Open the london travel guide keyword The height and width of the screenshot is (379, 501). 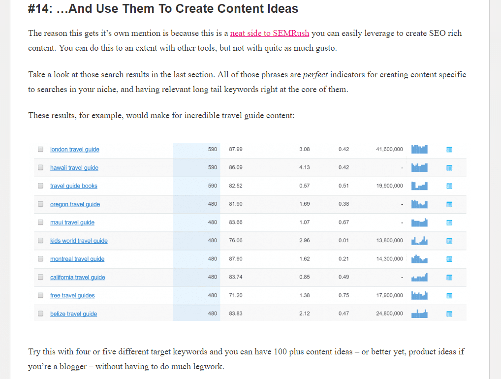coord(75,149)
